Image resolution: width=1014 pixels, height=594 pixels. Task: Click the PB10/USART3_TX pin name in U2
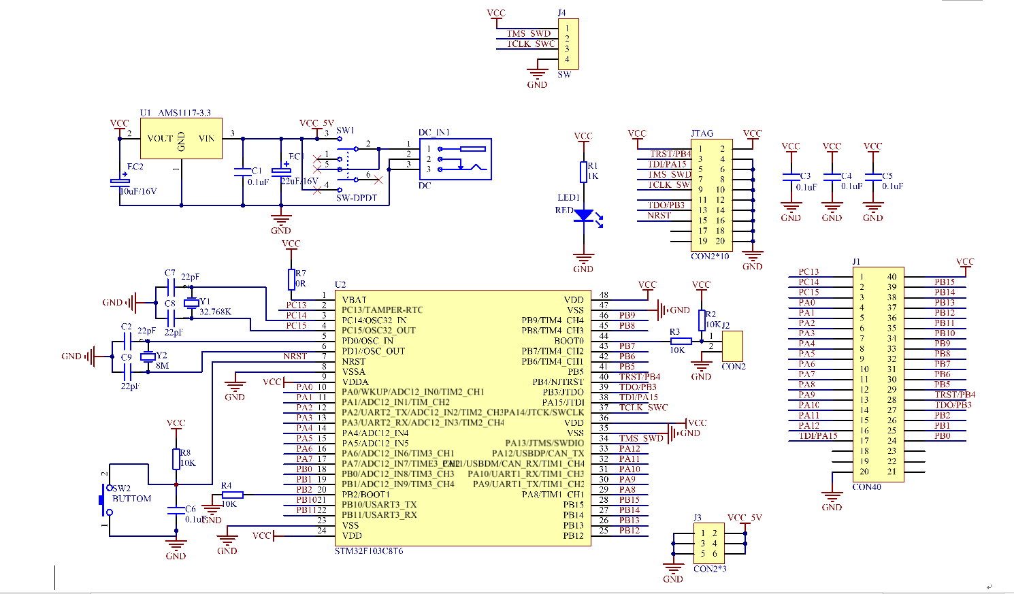coord(379,504)
